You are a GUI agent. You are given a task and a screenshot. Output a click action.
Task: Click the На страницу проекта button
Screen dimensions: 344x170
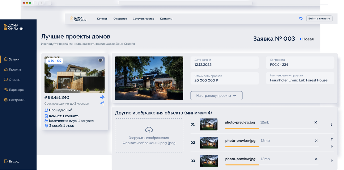[x=216, y=96]
